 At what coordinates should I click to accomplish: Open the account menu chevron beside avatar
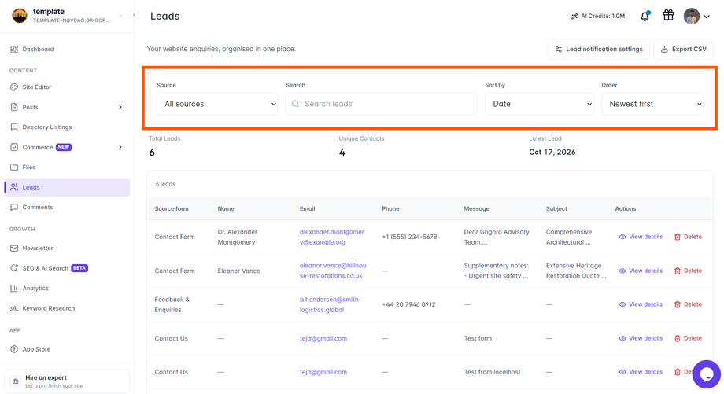coord(707,17)
